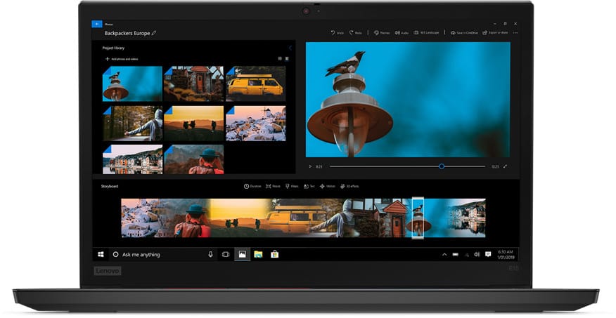The height and width of the screenshot is (318, 616).
Task: Open the 3D effects tool
Action: pyautogui.click(x=349, y=186)
